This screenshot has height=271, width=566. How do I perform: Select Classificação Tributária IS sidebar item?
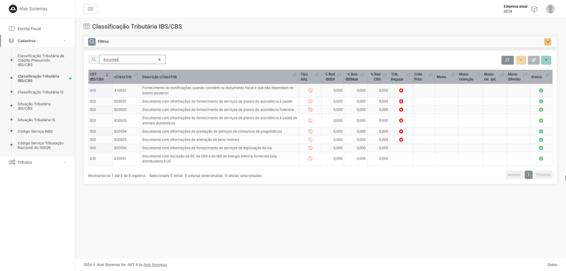pyautogui.click(x=40, y=92)
